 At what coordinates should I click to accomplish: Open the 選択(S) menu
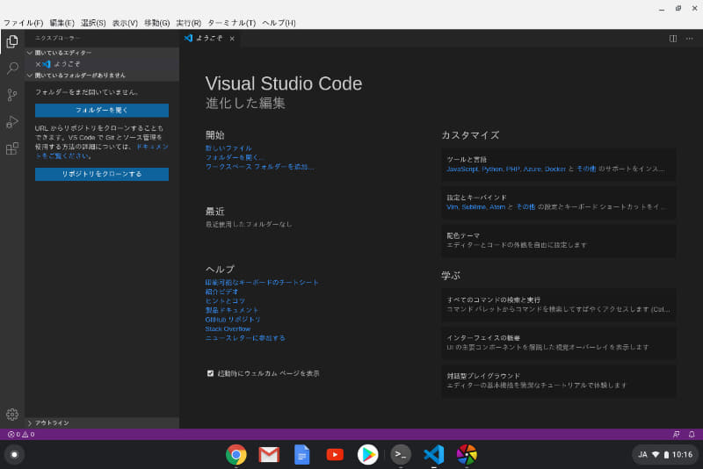(x=93, y=23)
